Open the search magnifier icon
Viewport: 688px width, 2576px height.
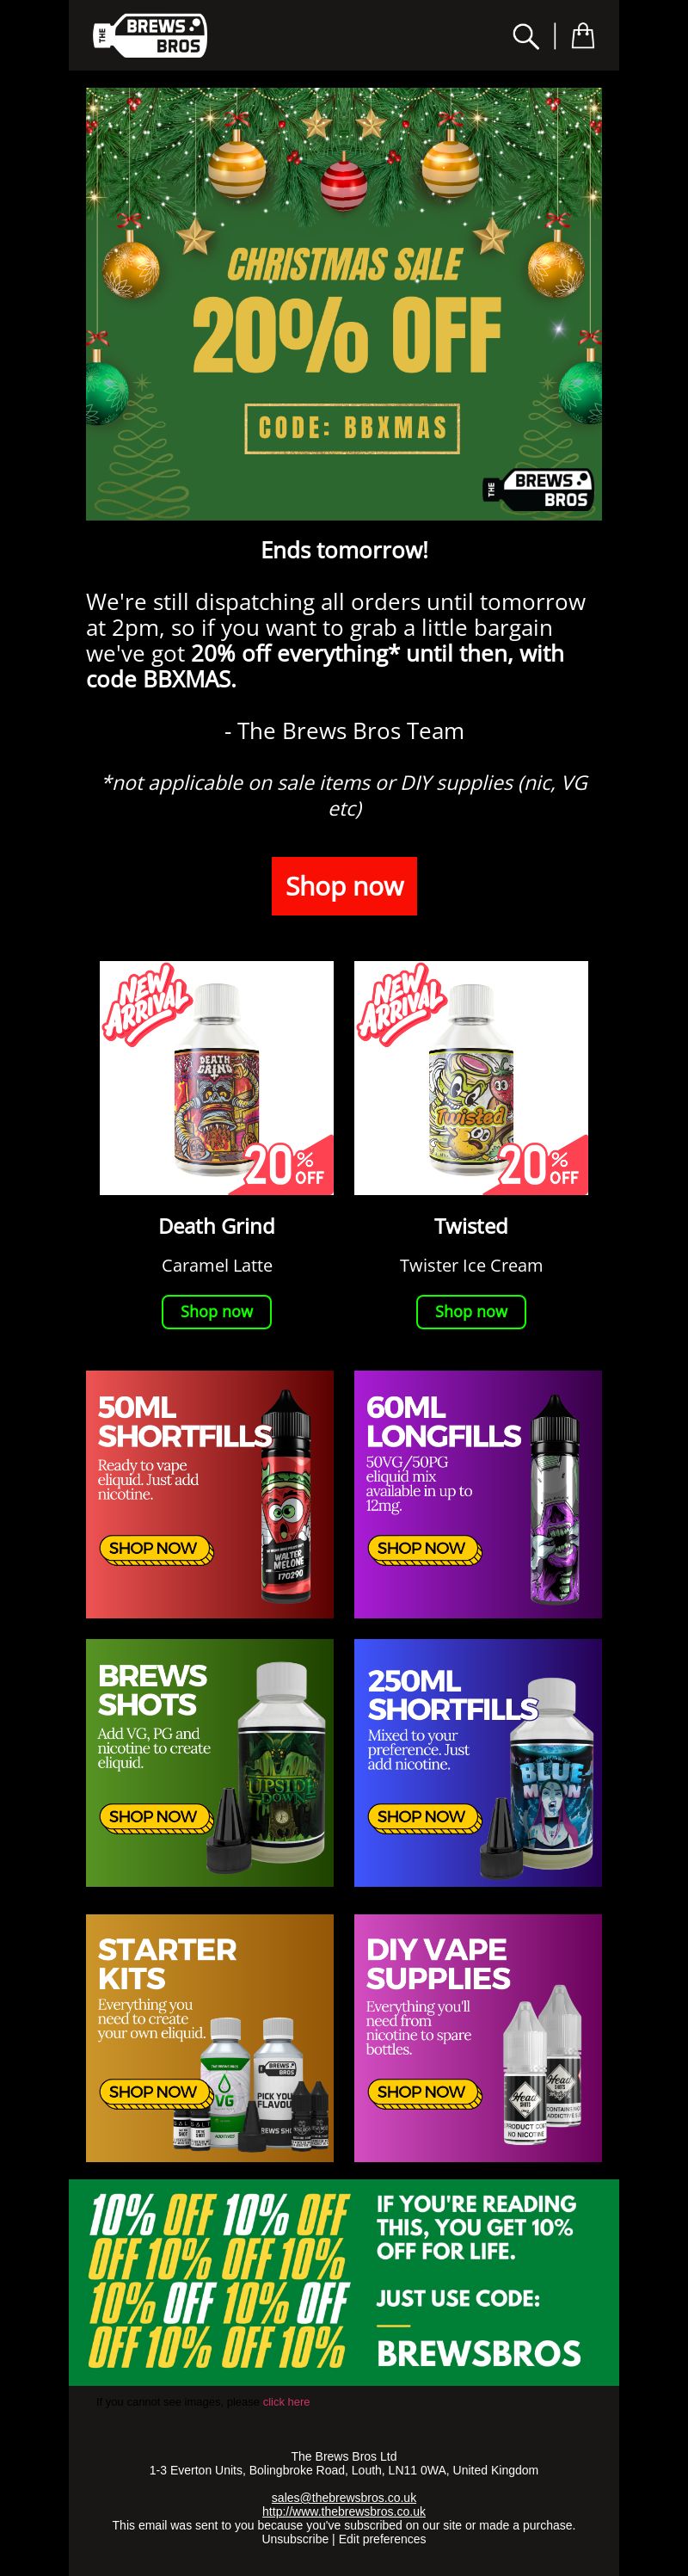tap(525, 36)
